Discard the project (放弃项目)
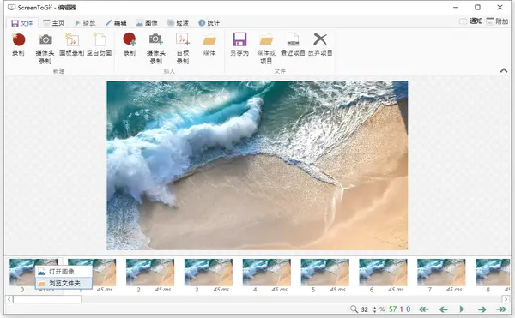This screenshot has height=318, width=515. pos(320,45)
